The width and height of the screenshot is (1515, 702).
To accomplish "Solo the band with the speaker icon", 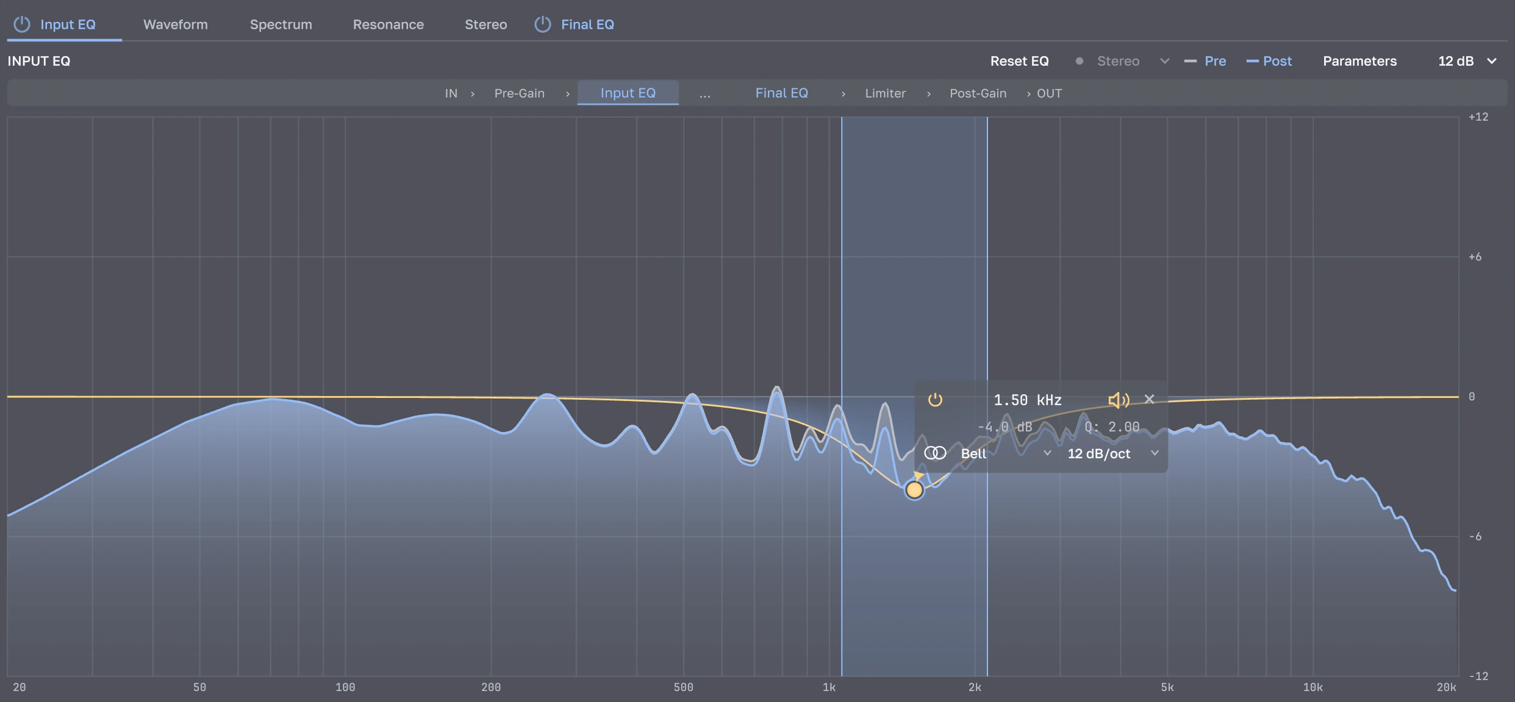I will (1119, 400).
